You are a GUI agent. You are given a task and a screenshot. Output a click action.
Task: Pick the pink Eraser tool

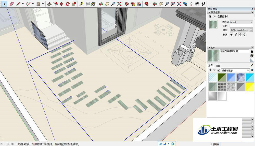tap(12, 4)
